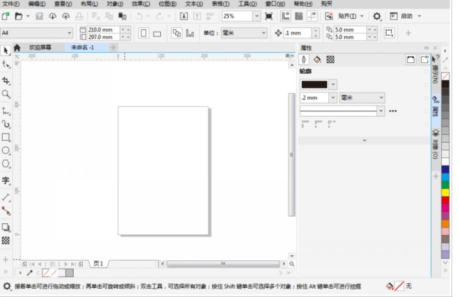Select the Rectangle tool
Image resolution: width=459 pixels, height=297 pixels.
click(x=6, y=137)
